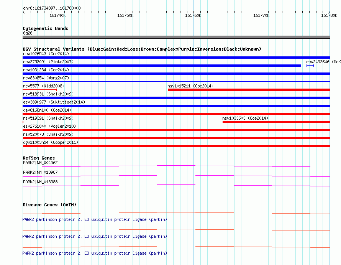Click the small esv2492646 blue variant marker

[310, 66]
